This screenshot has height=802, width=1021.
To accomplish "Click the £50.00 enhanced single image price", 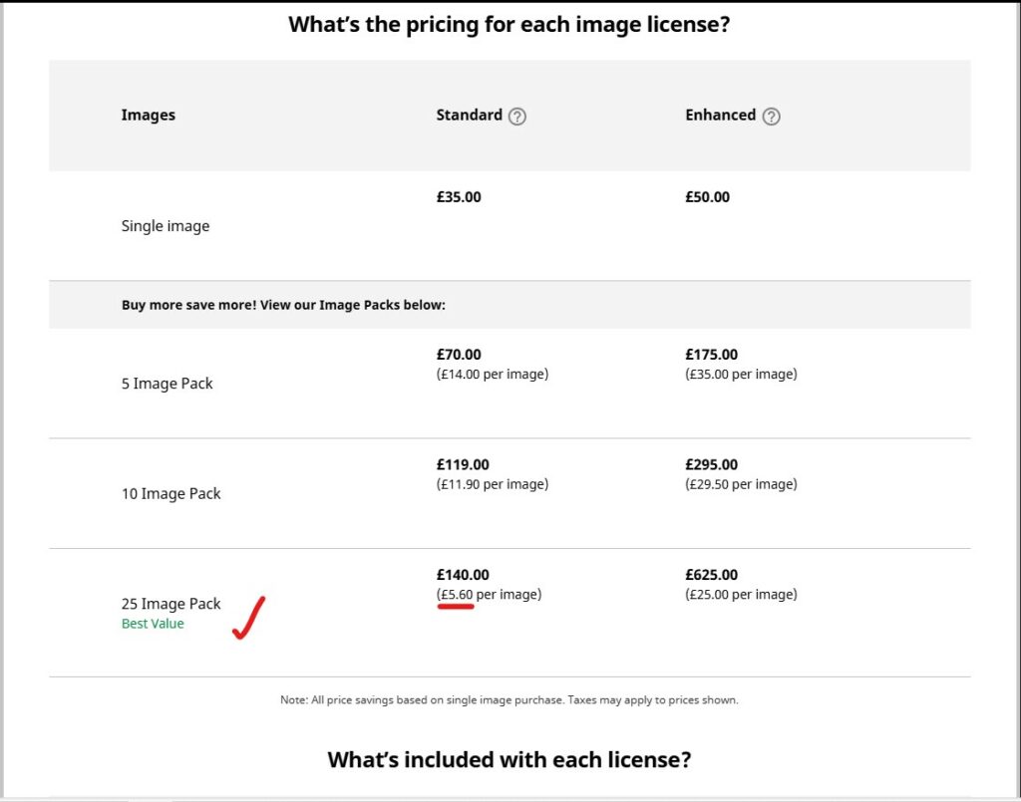I will pos(707,197).
